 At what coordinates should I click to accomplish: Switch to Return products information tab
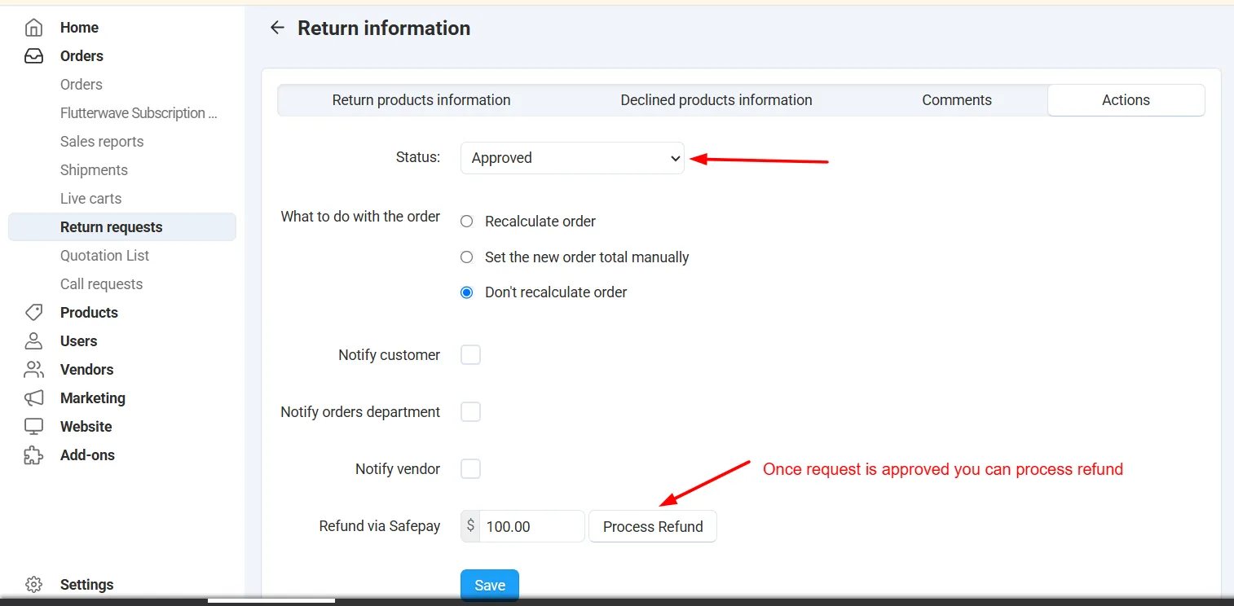pos(421,100)
